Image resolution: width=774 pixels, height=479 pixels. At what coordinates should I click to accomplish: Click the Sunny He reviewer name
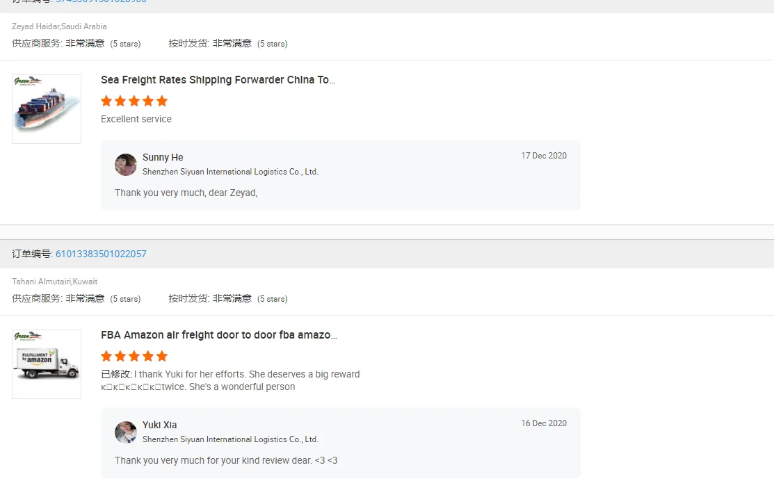pos(163,157)
